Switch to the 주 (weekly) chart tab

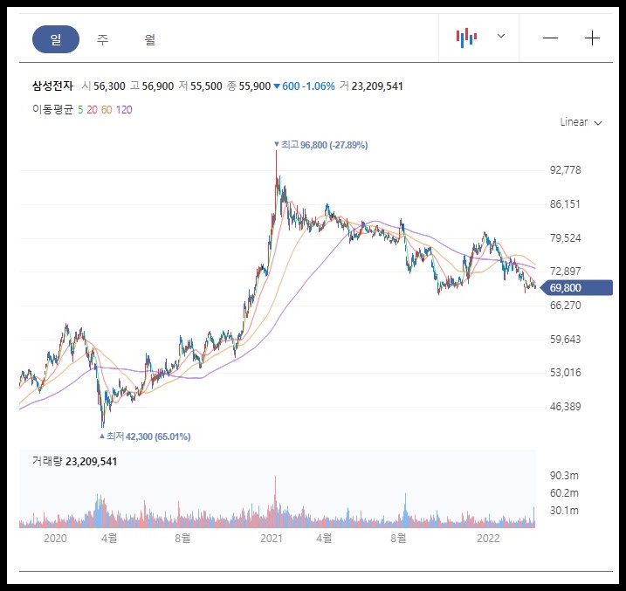pos(103,39)
